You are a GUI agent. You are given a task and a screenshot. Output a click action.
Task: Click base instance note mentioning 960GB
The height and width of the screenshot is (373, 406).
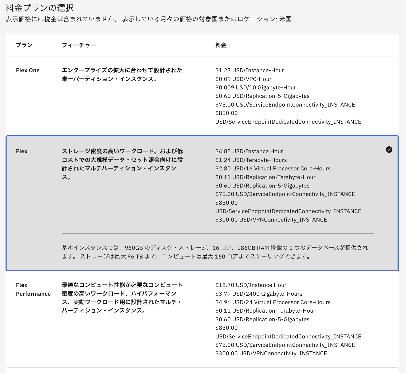(x=215, y=252)
